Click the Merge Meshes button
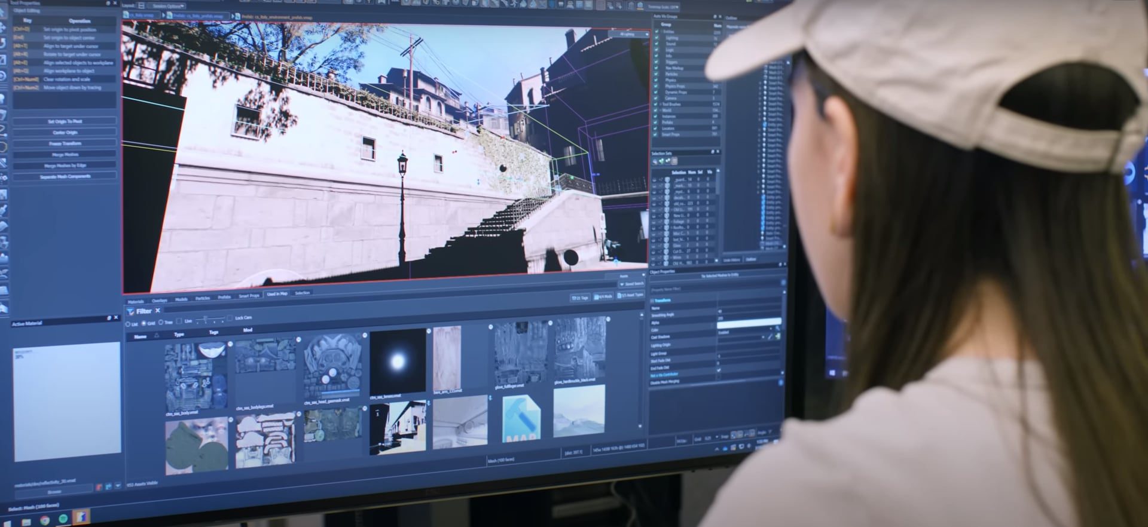Screen dimensions: 1148x527 click(65, 155)
